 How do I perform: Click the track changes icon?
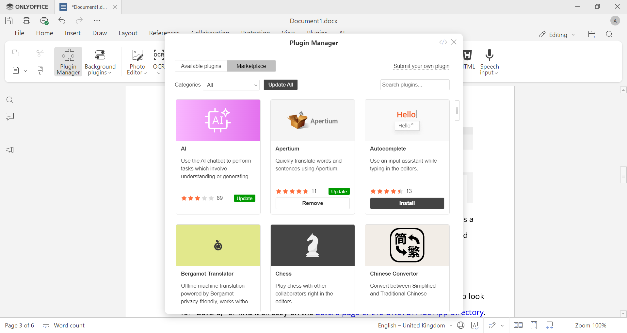[x=492, y=325]
